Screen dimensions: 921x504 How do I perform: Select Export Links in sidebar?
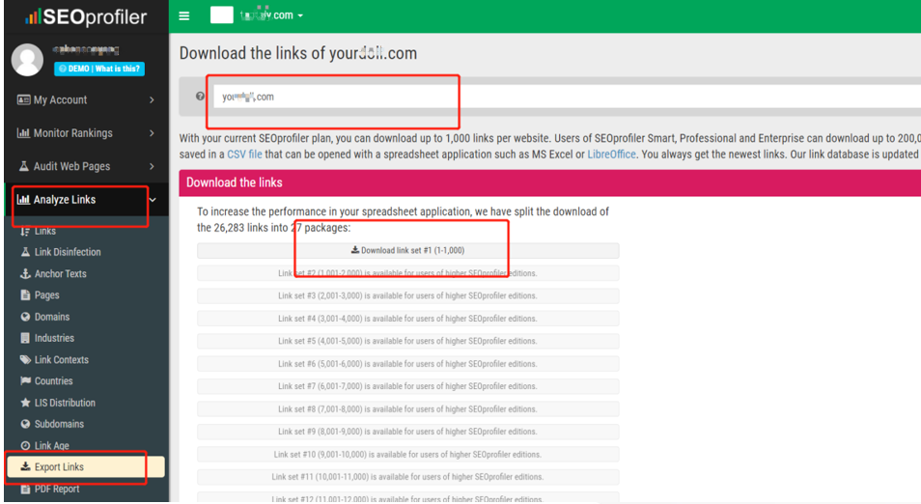pos(86,467)
